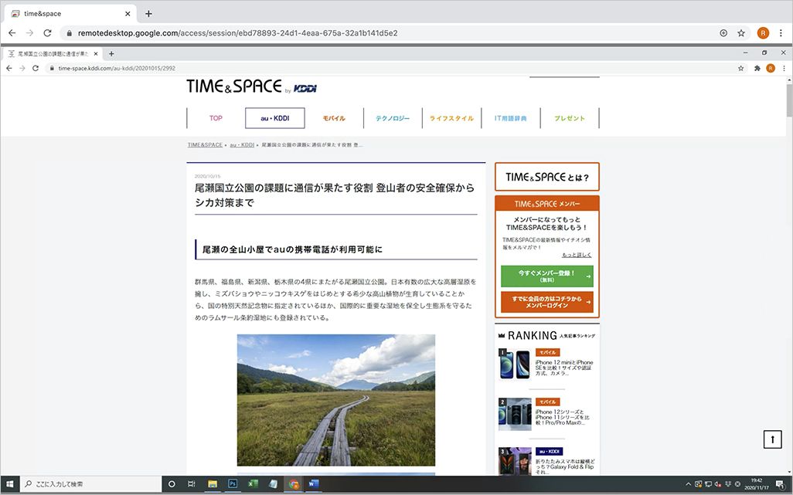
Task: Click the orange メンバーログイン button
Action: tap(547, 302)
